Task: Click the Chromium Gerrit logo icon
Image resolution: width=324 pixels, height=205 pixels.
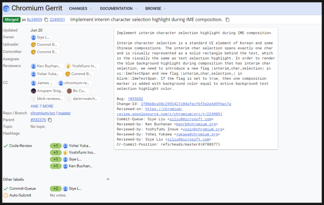Action: click(x=6, y=8)
